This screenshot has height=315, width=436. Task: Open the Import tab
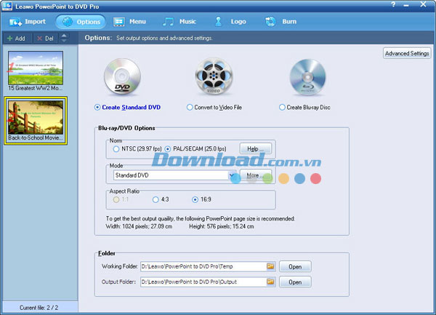pos(28,22)
